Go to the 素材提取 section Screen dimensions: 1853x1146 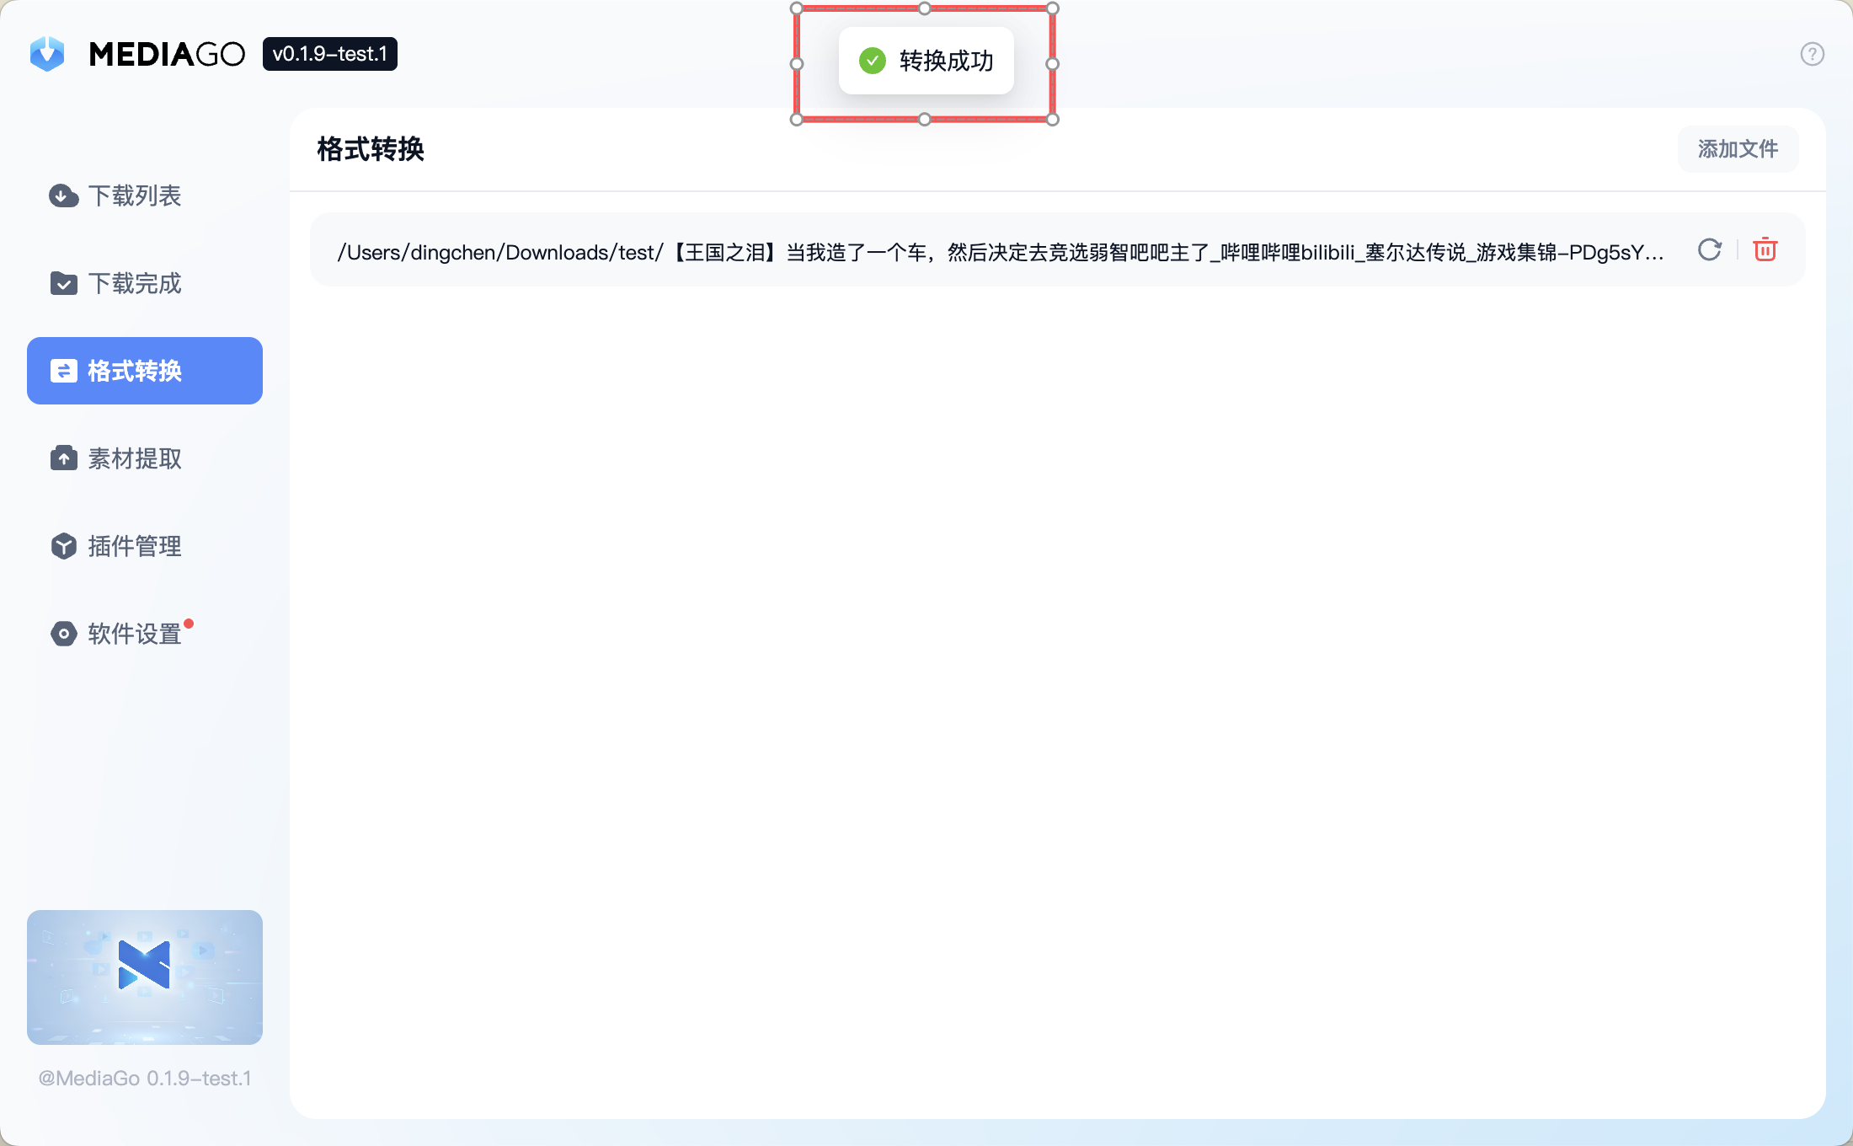pos(135,458)
